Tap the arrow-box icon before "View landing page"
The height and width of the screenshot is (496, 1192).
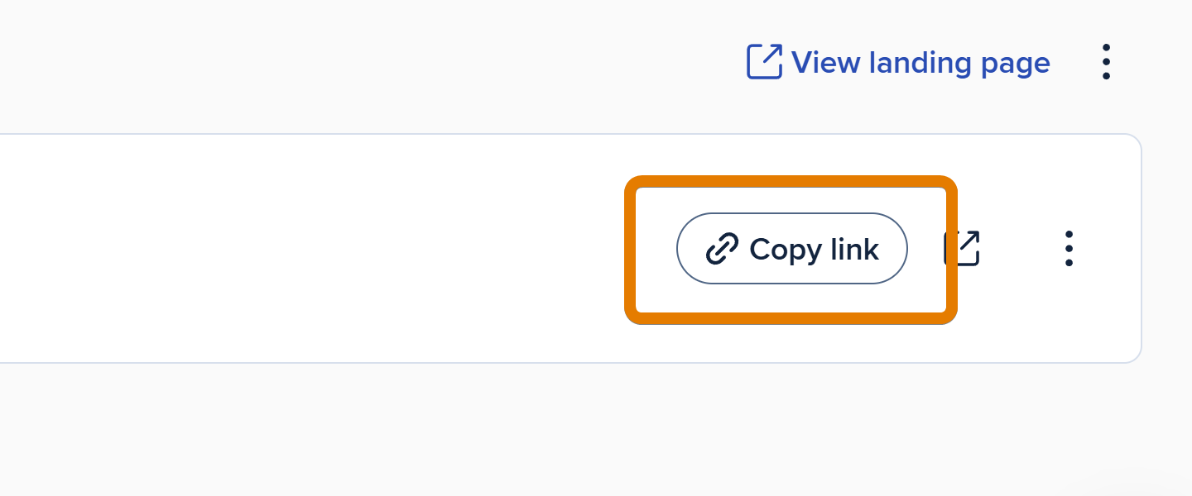click(764, 62)
